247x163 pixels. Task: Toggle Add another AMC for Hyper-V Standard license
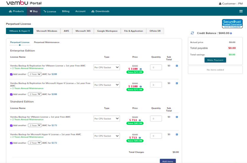[11, 143]
